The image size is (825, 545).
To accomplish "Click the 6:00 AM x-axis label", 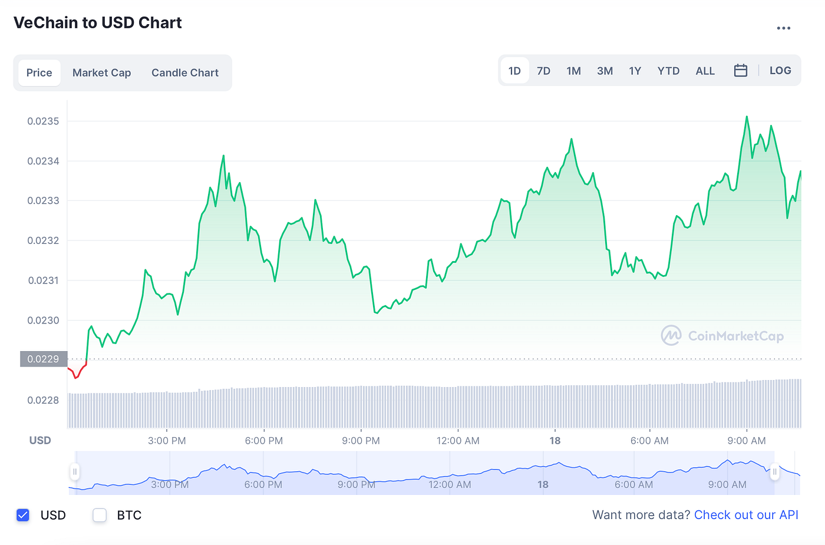I will click(649, 441).
